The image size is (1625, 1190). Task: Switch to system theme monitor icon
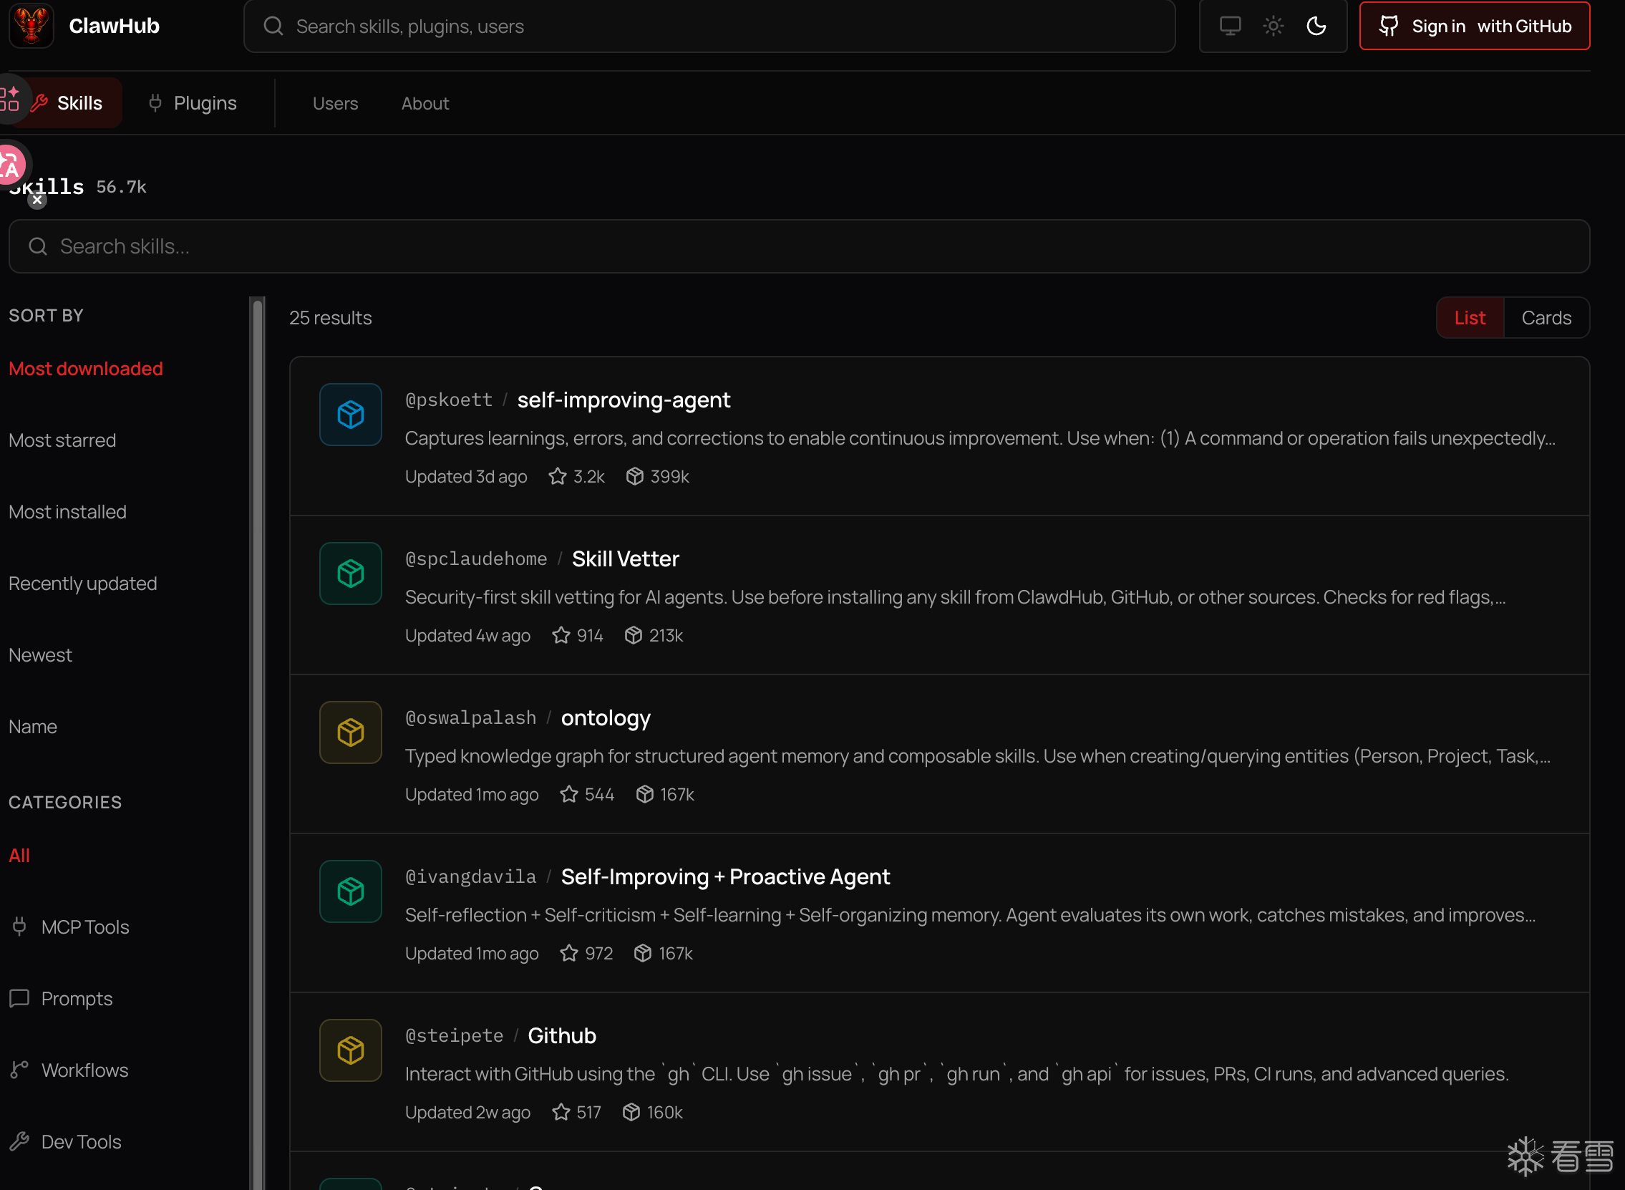pyautogui.click(x=1230, y=26)
